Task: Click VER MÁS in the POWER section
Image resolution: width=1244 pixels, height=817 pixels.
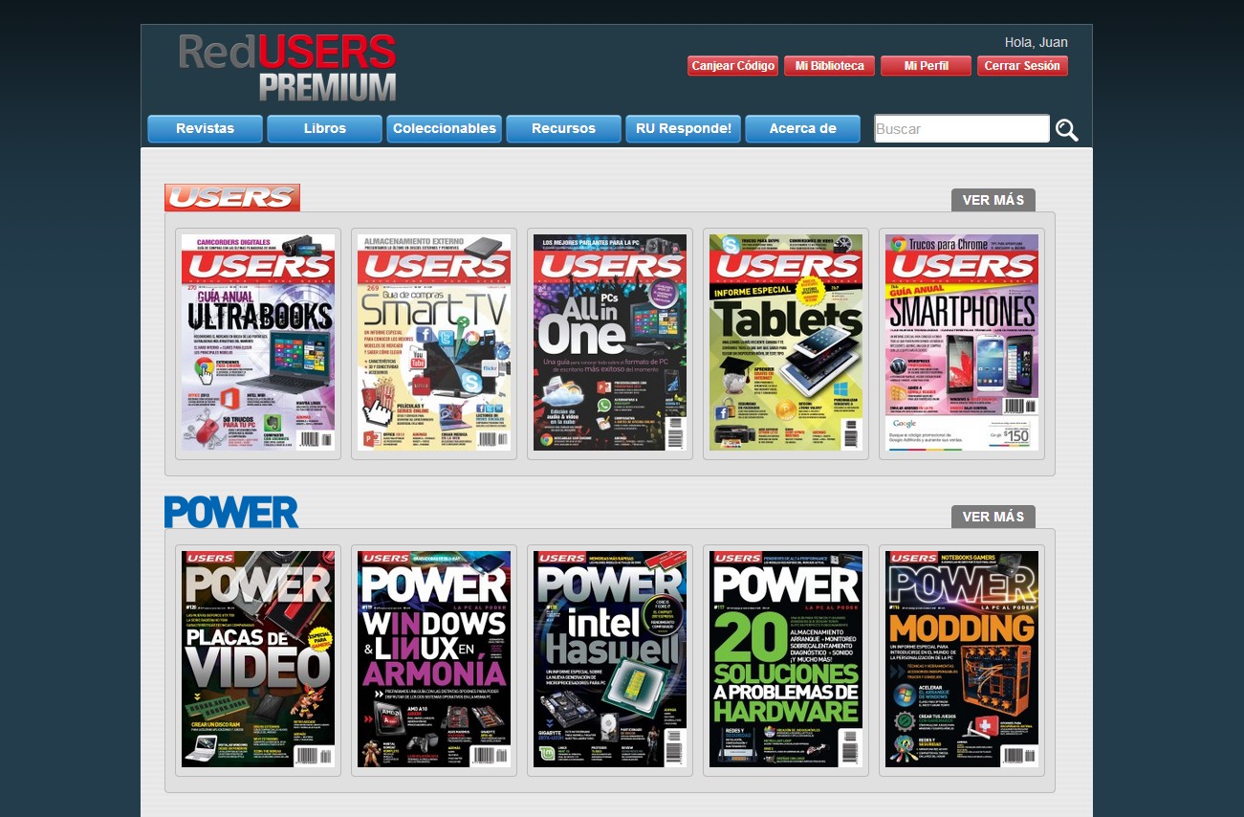Action: (x=993, y=516)
